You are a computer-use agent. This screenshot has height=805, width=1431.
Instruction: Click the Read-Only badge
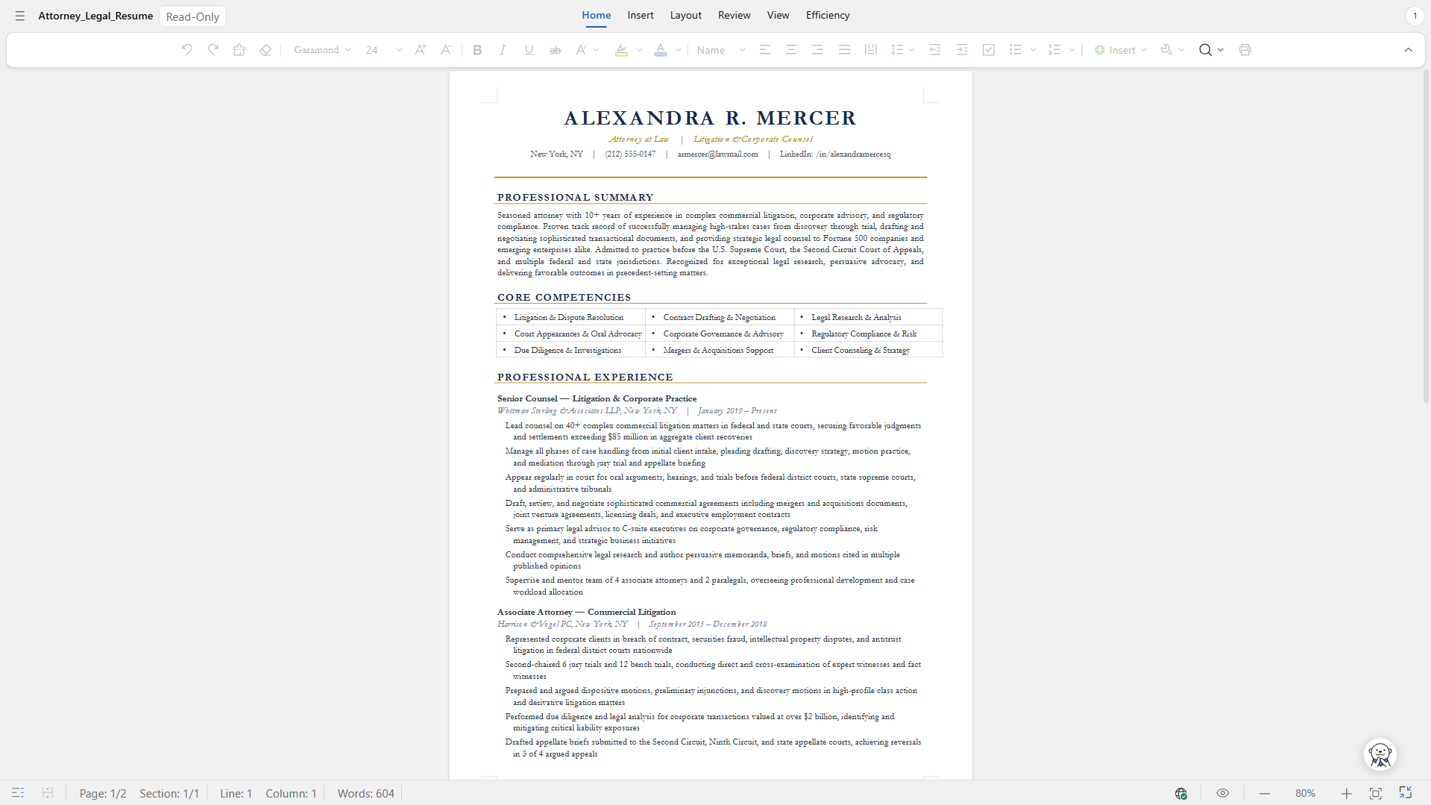192,16
